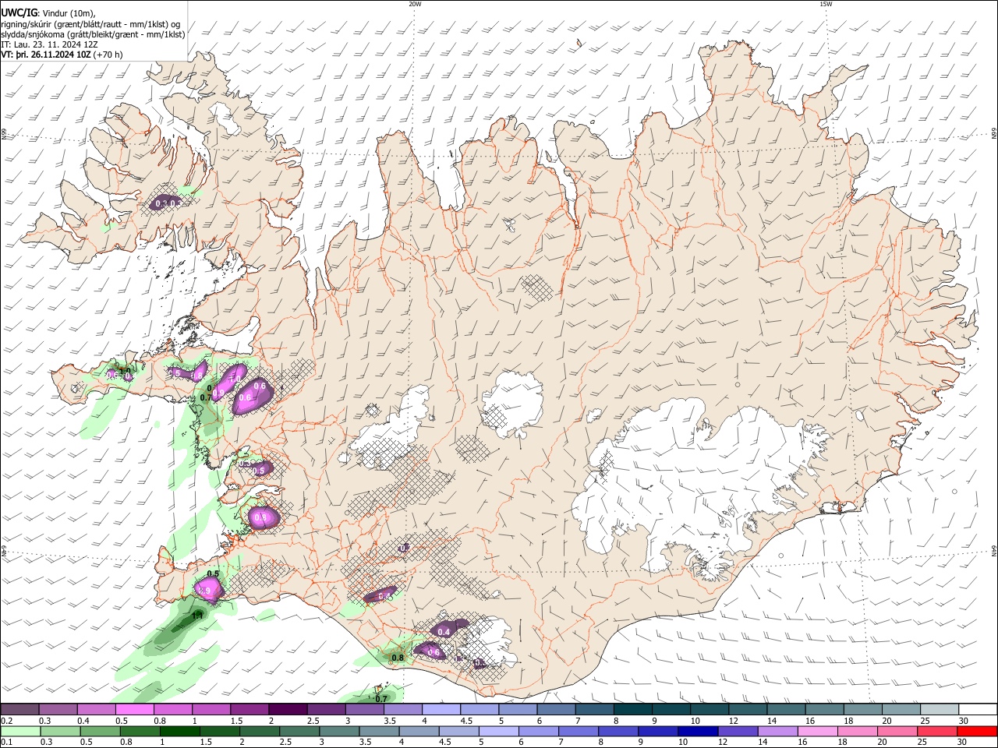998x748 pixels.
Task: Pick the white 30 mm snow scale swatch
Action: click(x=979, y=709)
